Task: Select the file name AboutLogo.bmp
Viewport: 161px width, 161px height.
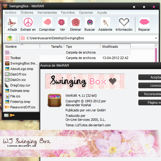Action: pyautogui.click(x=22, y=69)
